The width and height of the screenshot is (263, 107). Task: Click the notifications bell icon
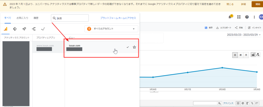point(230,17)
